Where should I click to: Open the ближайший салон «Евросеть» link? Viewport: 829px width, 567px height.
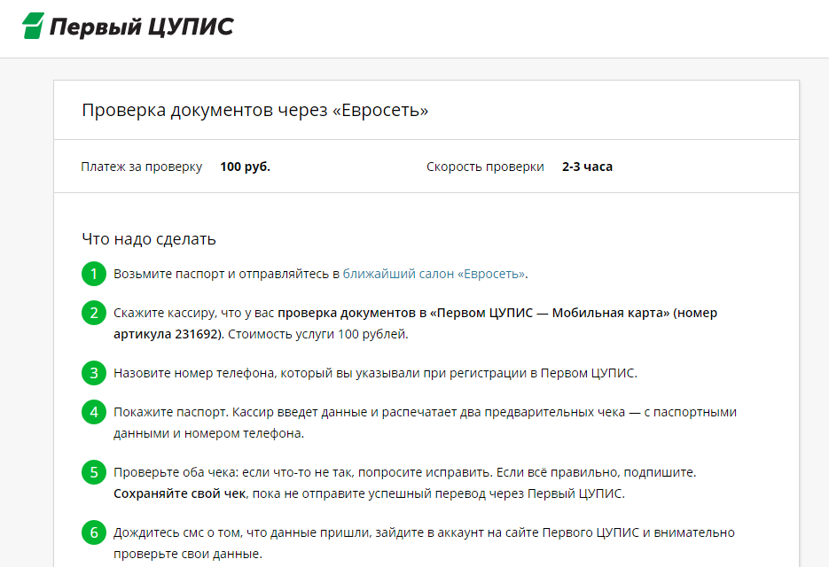click(434, 274)
